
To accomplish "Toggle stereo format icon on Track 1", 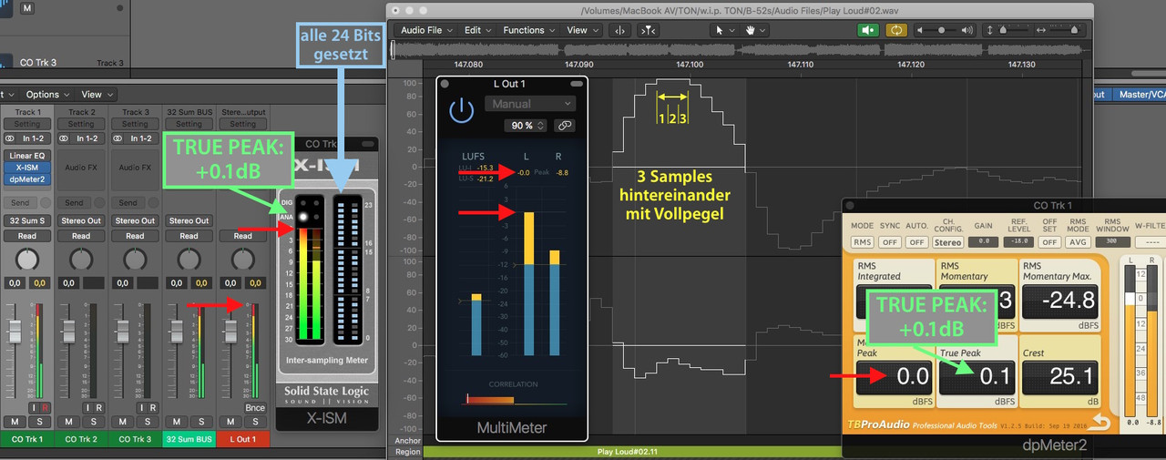I will (x=11, y=138).
